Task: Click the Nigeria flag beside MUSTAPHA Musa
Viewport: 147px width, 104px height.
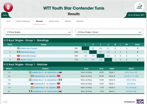Action: point(18,52)
